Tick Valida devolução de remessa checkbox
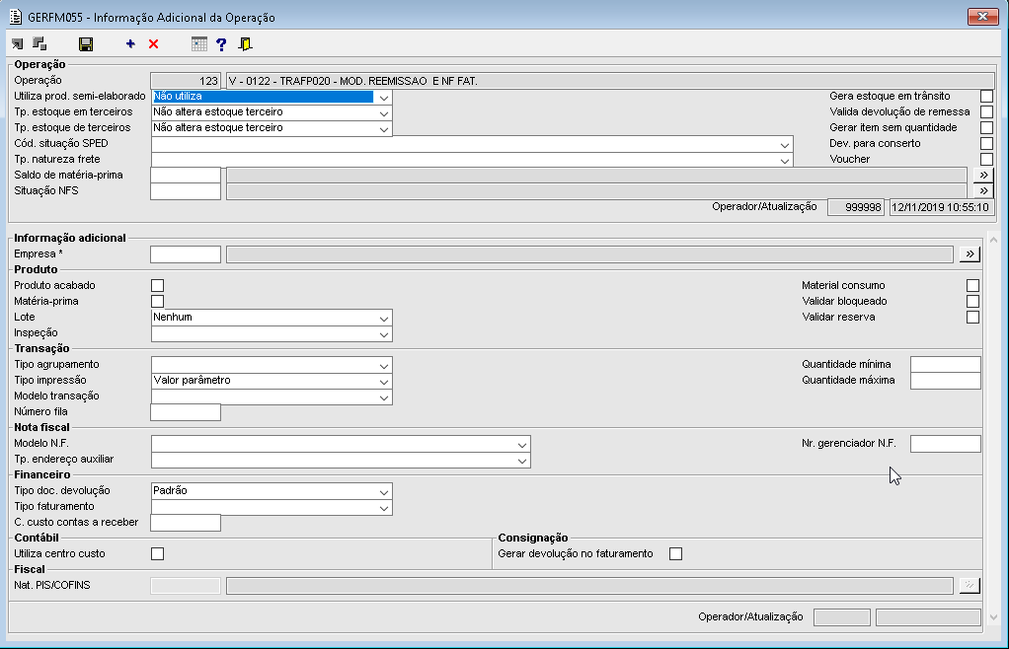This screenshot has width=1009, height=649. (986, 111)
